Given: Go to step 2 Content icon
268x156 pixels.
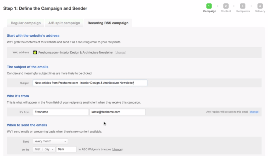Looking at the screenshot, I should pyautogui.click(x=226, y=6).
